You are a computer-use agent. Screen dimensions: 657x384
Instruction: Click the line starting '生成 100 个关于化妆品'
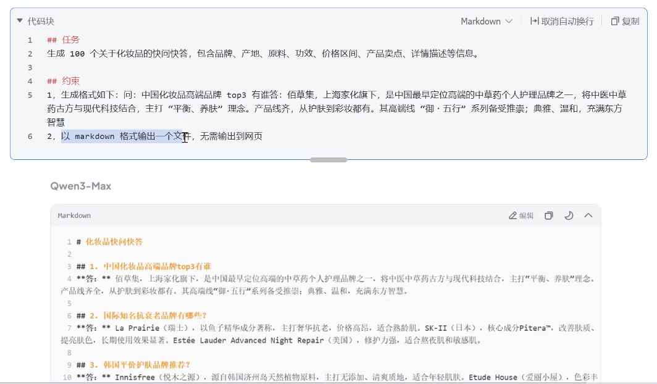coord(262,54)
